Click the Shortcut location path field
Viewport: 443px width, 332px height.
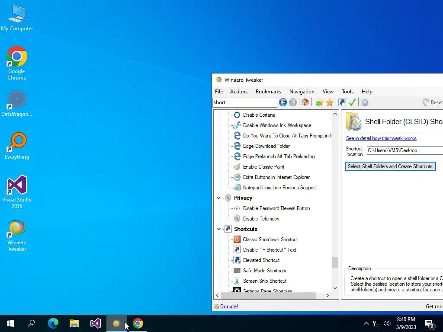(x=405, y=150)
